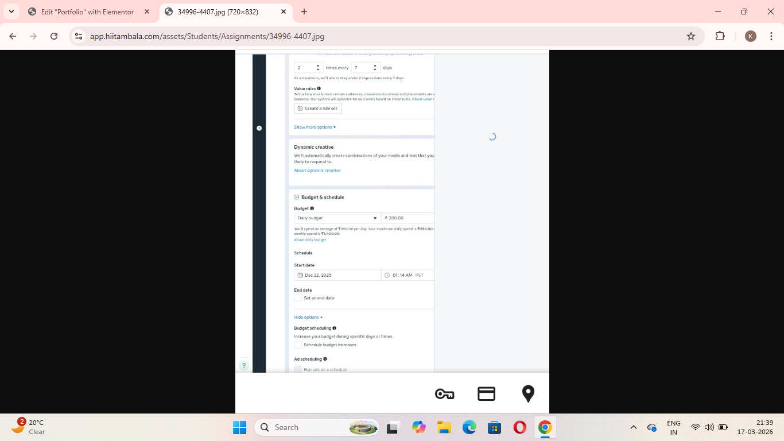The width and height of the screenshot is (784, 441).
Task: Click the Budget scheduling info icon
Action: [334, 328]
